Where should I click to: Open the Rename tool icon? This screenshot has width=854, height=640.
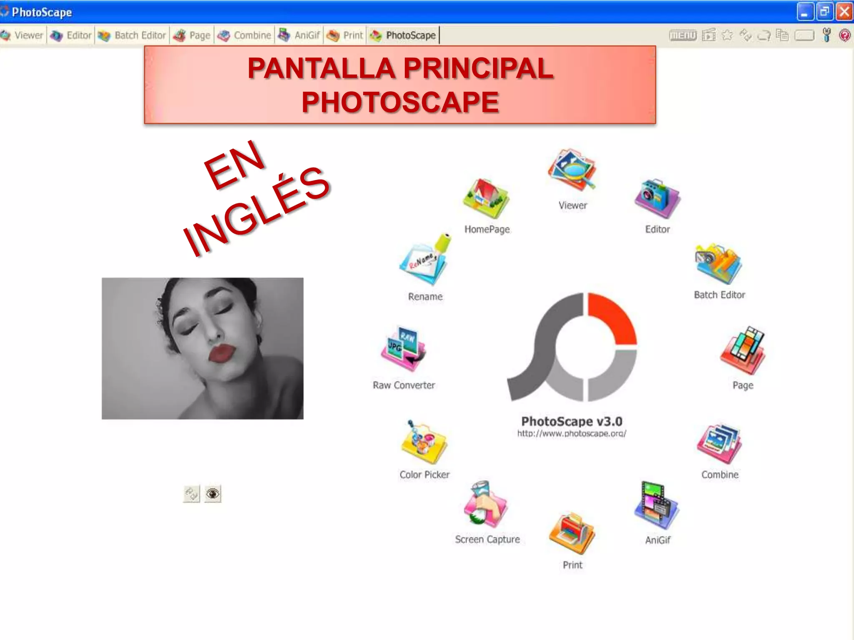(x=425, y=260)
